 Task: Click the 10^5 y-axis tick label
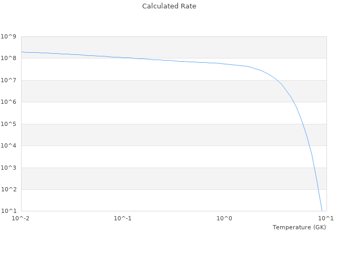coord(9,124)
